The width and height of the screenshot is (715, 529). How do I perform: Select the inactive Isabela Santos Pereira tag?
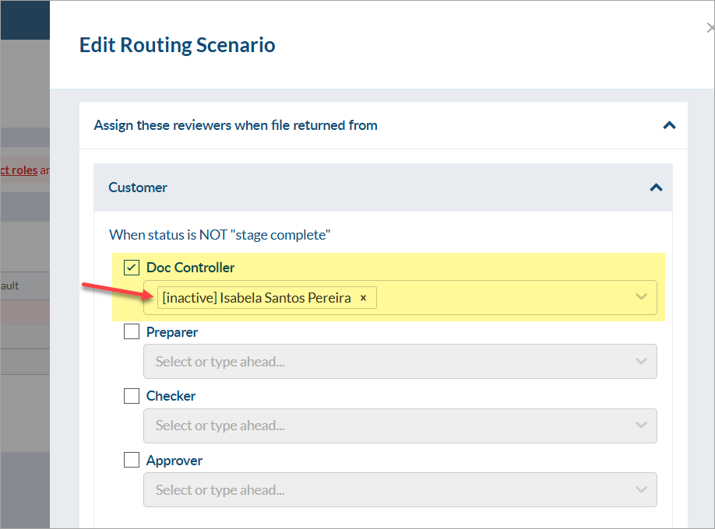tap(256, 298)
